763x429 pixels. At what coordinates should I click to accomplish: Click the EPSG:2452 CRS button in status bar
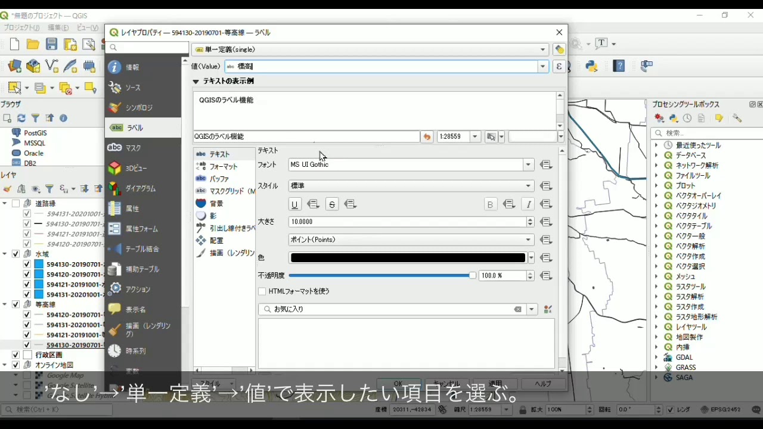[x=721, y=410]
